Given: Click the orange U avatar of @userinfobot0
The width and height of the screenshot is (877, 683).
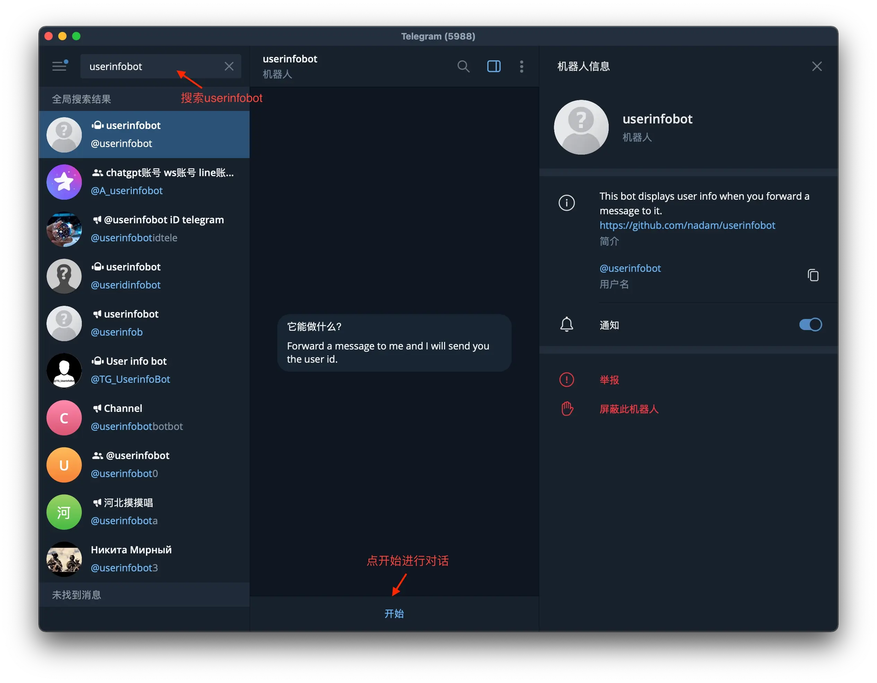Looking at the screenshot, I should tap(64, 465).
